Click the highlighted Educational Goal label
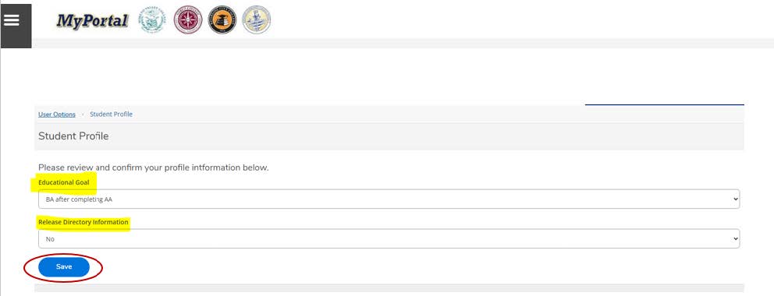This screenshot has width=774, height=296. pyautogui.click(x=64, y=182)
